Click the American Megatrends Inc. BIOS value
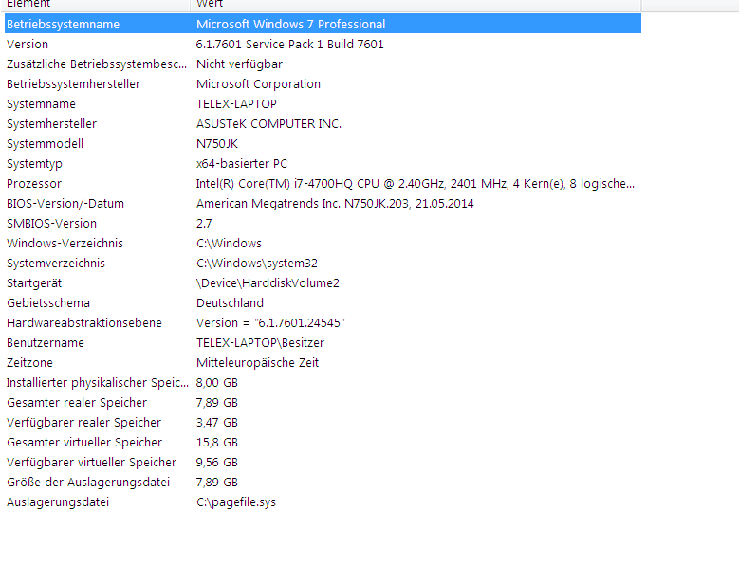 pos(335,204)
